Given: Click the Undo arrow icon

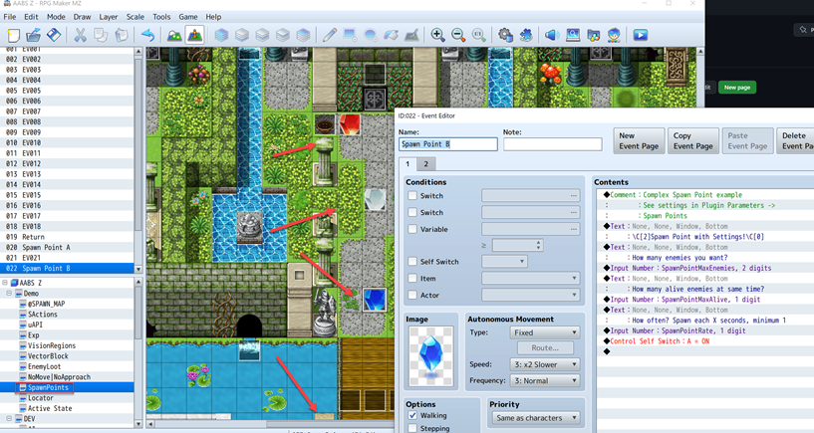Looking at the screenshot, I should (x=147, y=35).
